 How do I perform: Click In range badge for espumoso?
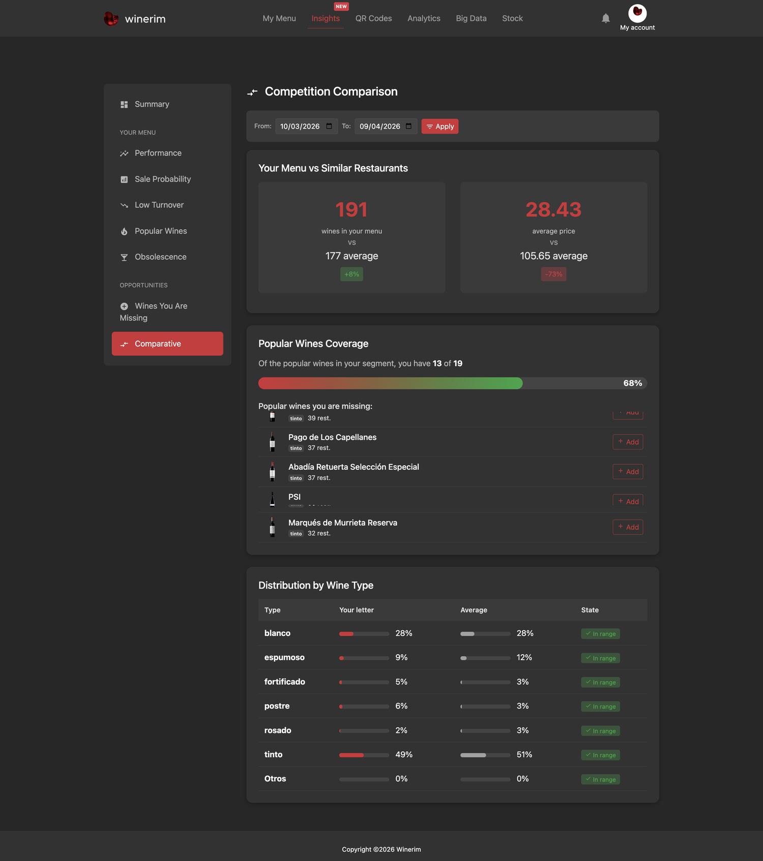[x=600, y=658]
